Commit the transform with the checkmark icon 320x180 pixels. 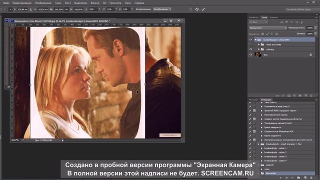(203, 9)
